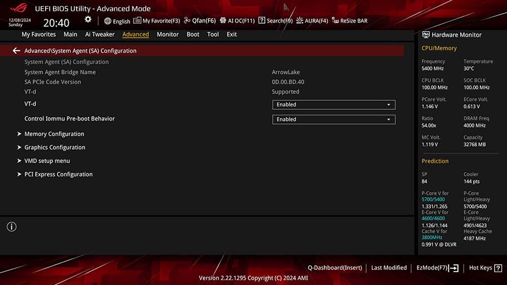Launch AI OC(F11) icon
Image resolution: width=507 pixels, height=285 pixels.
[x=223, y=20]
